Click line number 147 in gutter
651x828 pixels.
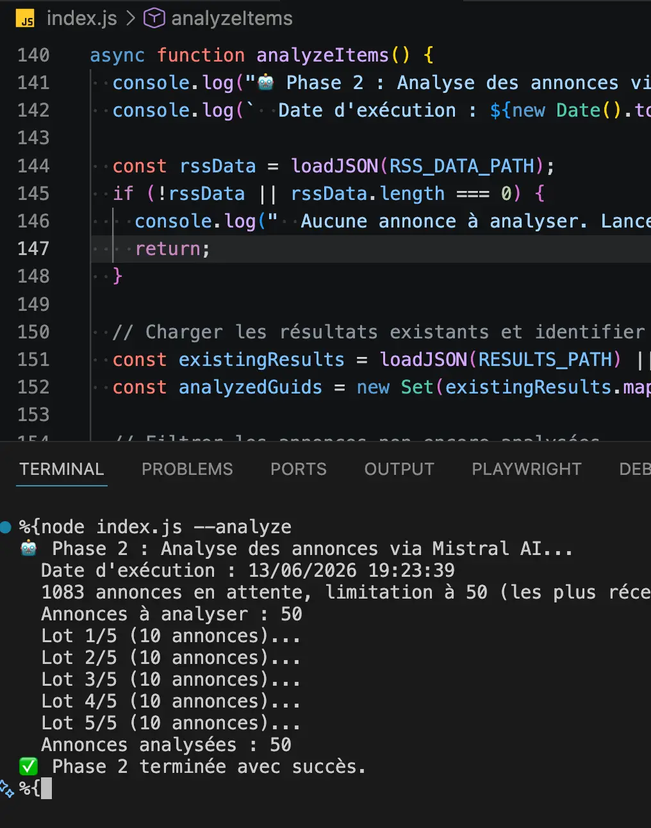pyautogui.click(x=33, y=249)
